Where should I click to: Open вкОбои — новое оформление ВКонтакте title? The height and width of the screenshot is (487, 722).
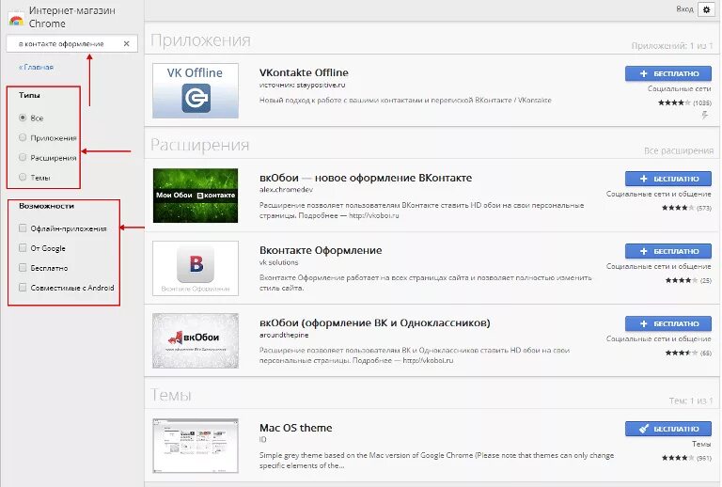coord(366,178)
